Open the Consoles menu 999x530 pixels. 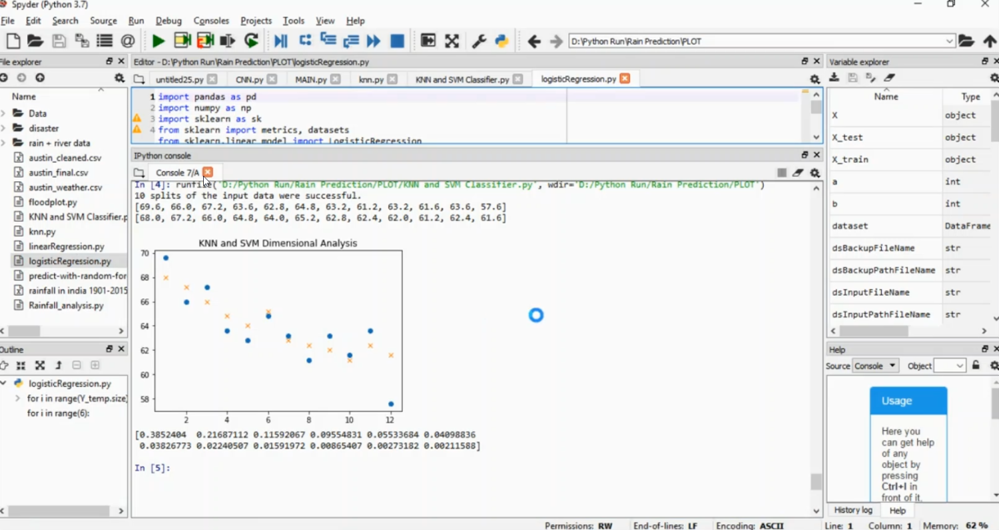211,21
